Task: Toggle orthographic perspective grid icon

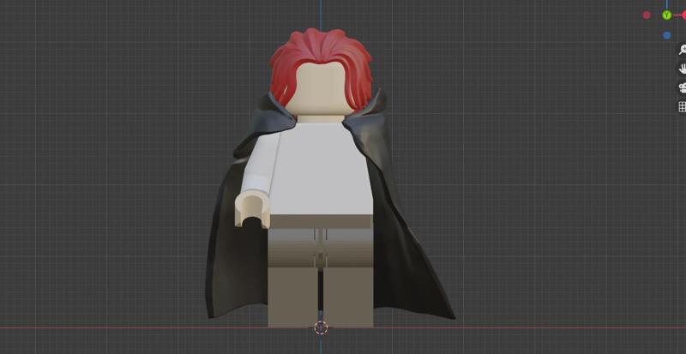Action: click(x=682, y=107)
